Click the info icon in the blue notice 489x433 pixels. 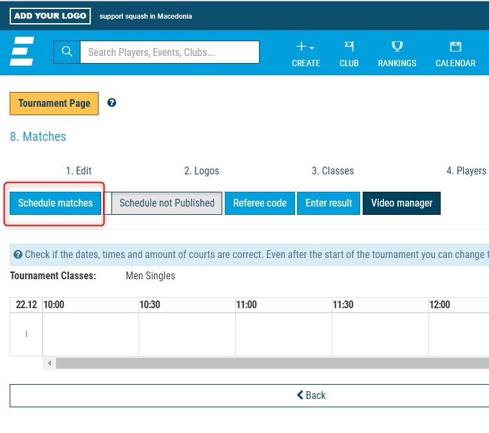18,255
